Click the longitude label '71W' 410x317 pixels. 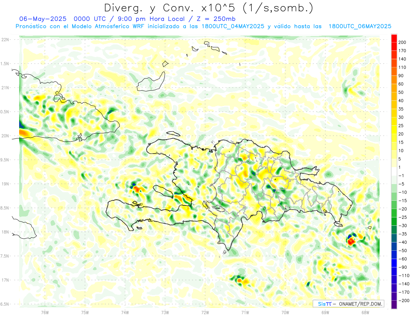click(245, 313)
